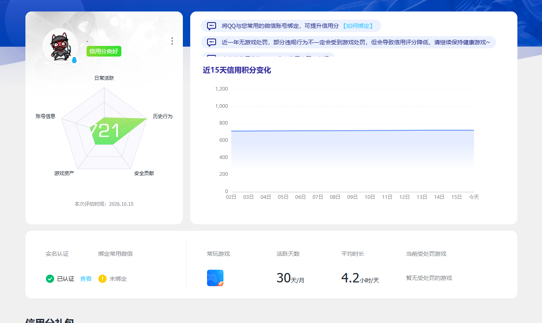The width and height of the screenshot is (542, 323).
Task: Click the 绑定常用微信 column label
Action: tap(116, 254)
